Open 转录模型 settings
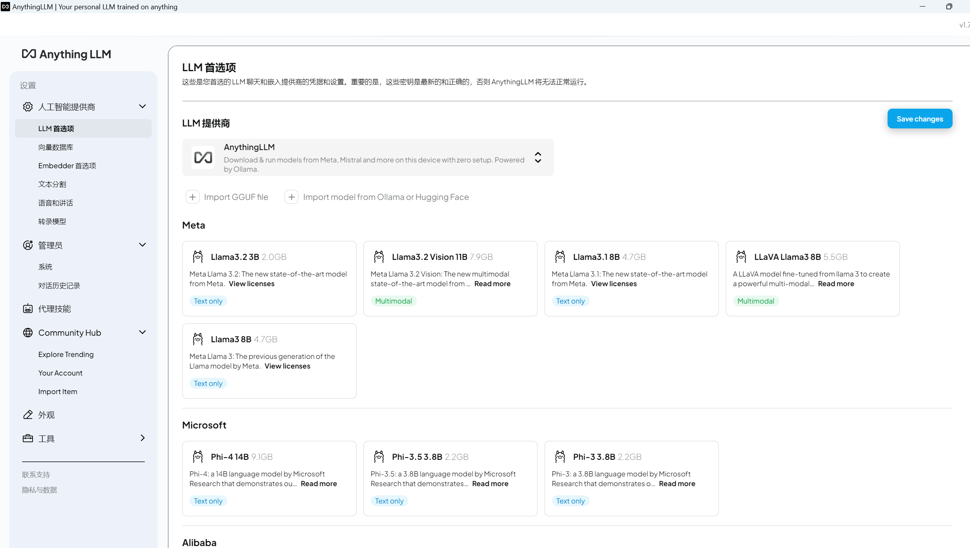970x548 pixels. point(52,221)
